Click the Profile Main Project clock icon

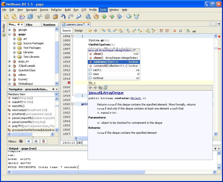[x=129, y=16]
